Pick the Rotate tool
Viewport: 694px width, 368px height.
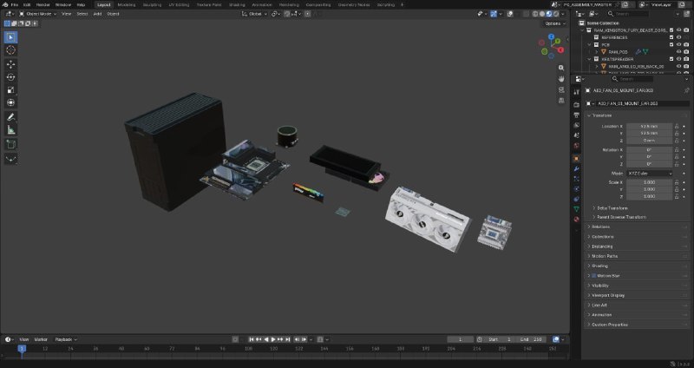click(x=11, y=77)
